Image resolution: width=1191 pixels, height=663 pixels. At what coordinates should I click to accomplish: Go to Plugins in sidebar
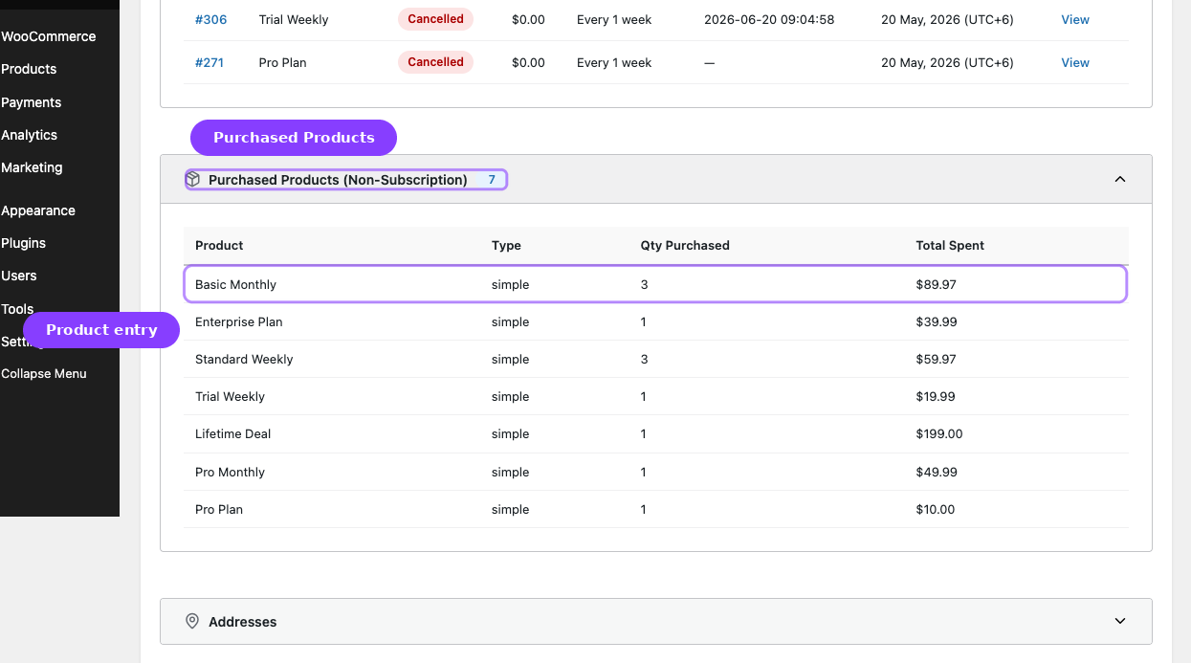pos(24,243)
